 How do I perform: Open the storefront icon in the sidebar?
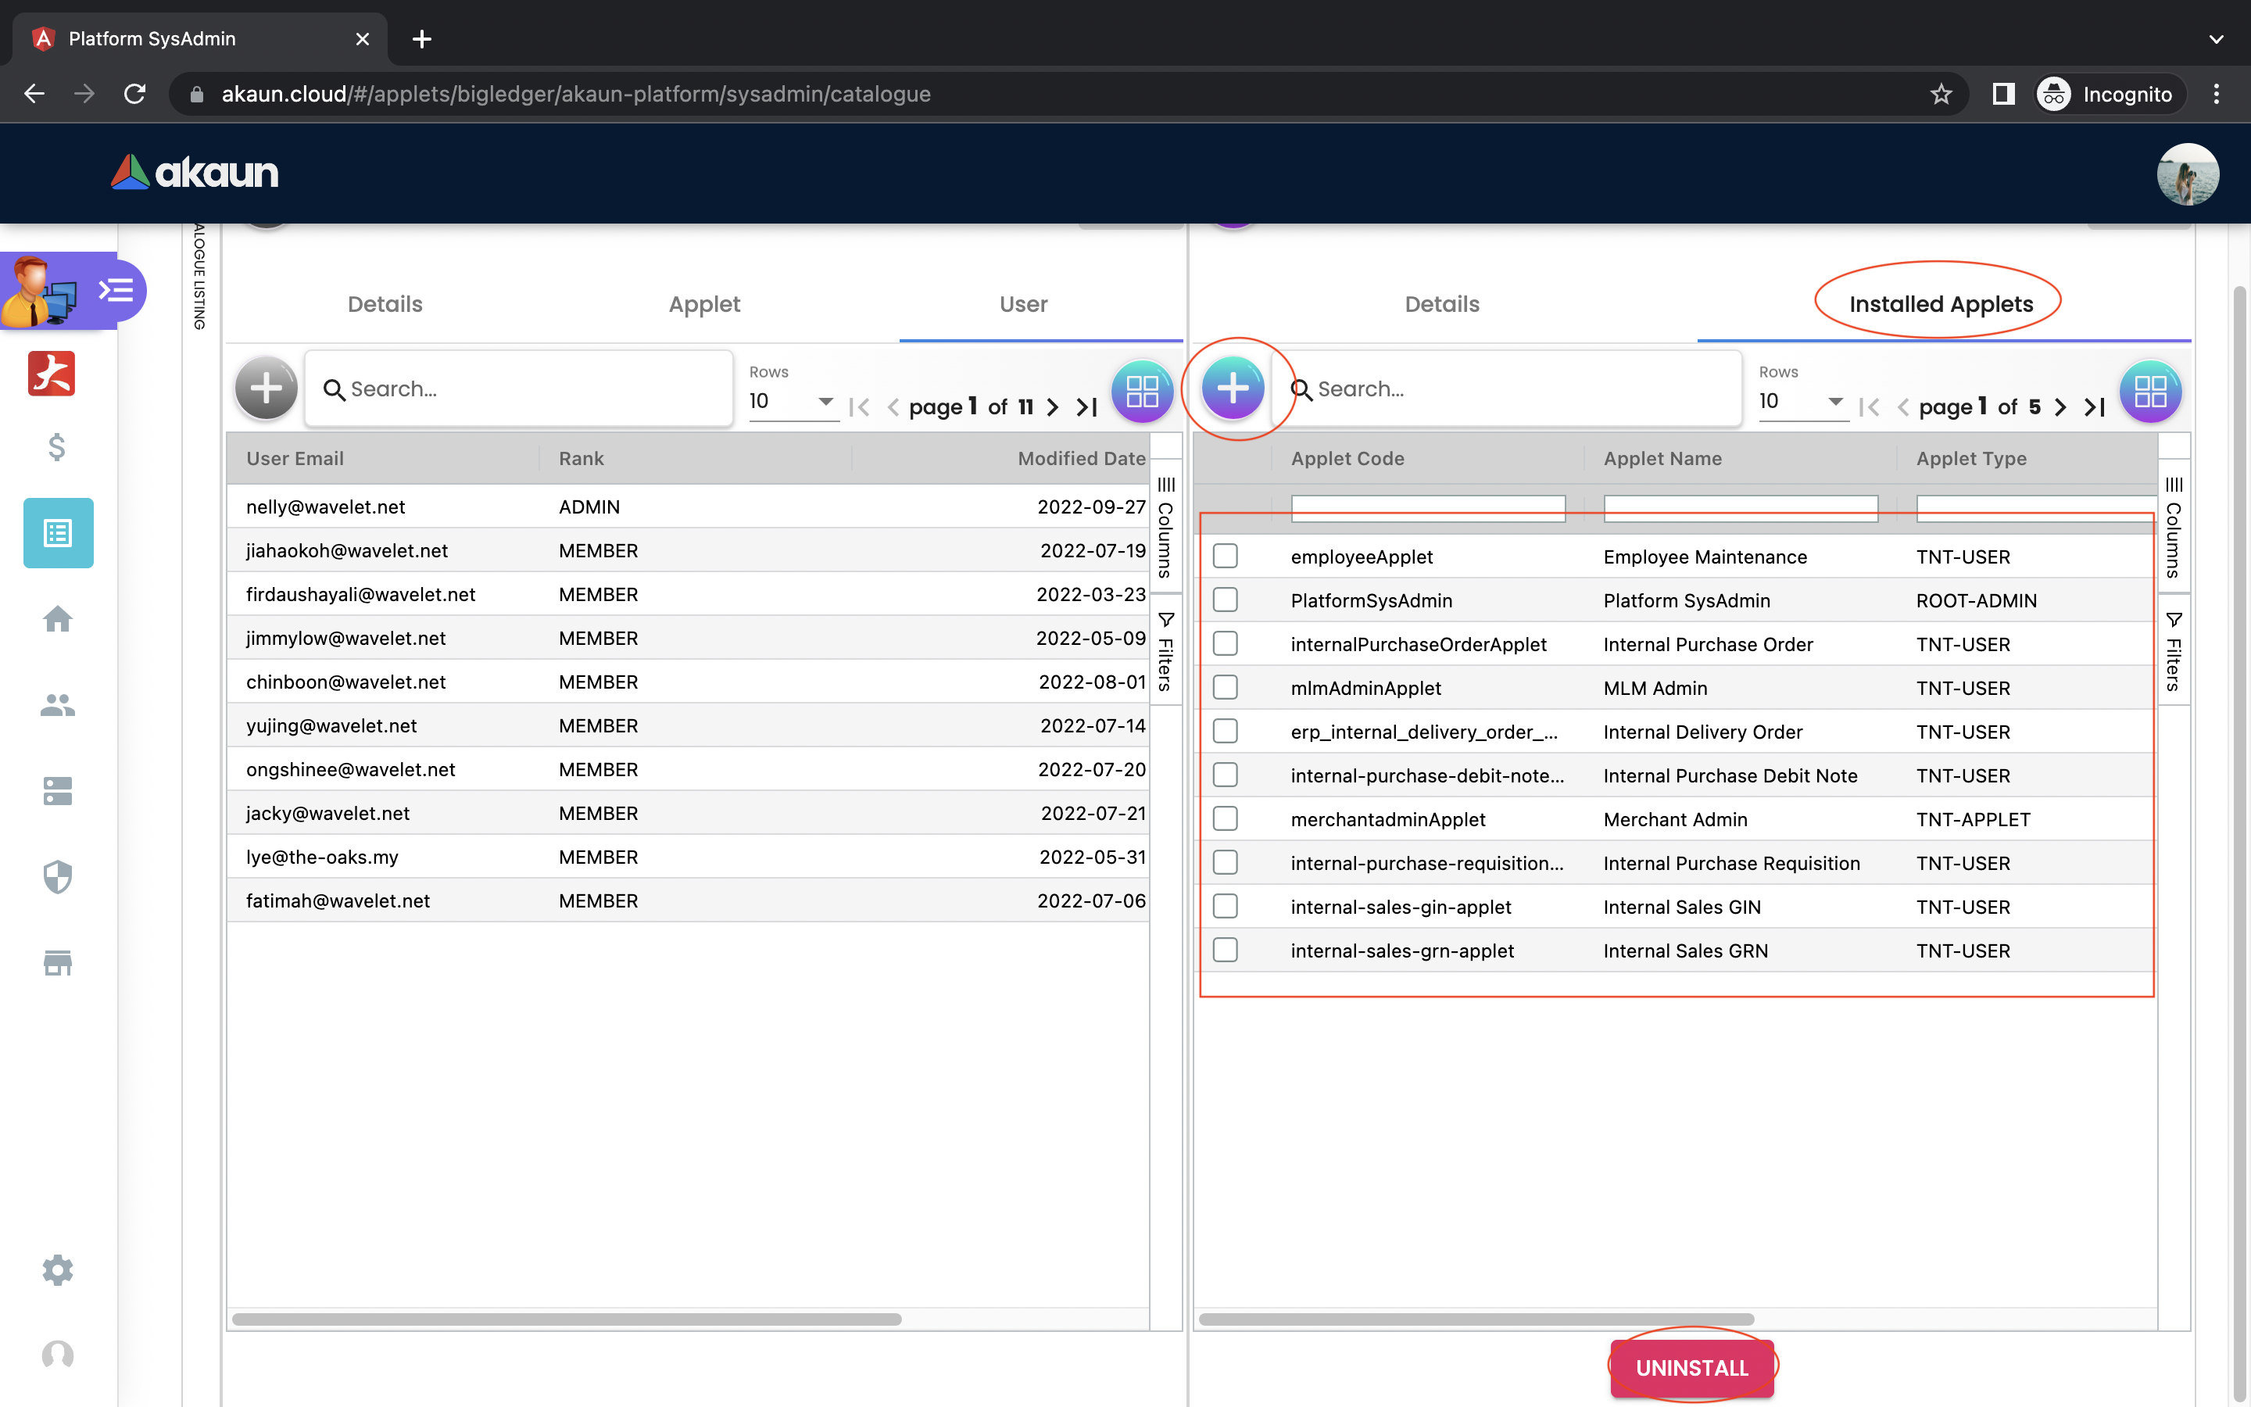point(58,962)
